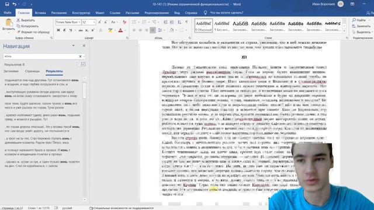This screenshot has width=374, height=210.
Task: Open font size 12 dropdown
Action: point(94,22)
